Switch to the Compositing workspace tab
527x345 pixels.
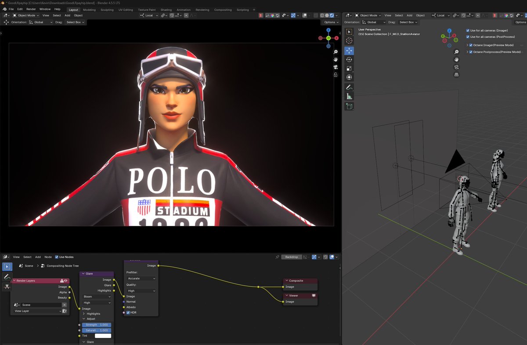223,10
